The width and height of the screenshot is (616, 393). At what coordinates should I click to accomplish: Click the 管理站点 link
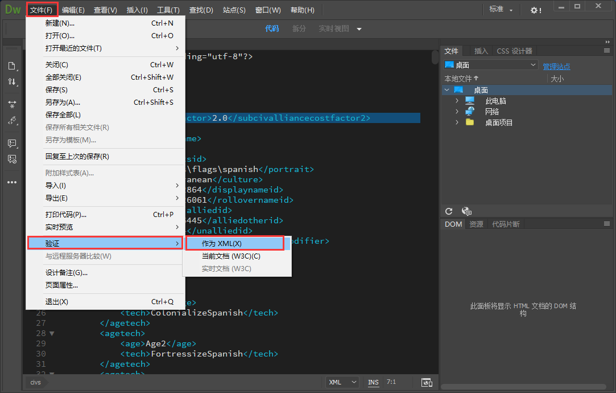(x=556, y=67)
